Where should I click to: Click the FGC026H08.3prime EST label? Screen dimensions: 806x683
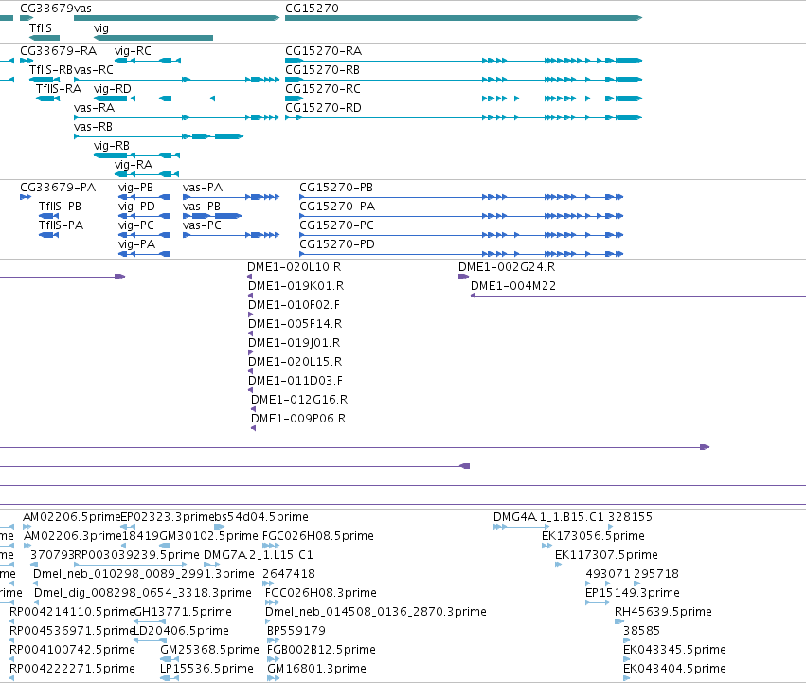pyautogui.click(x=321, y=593)
